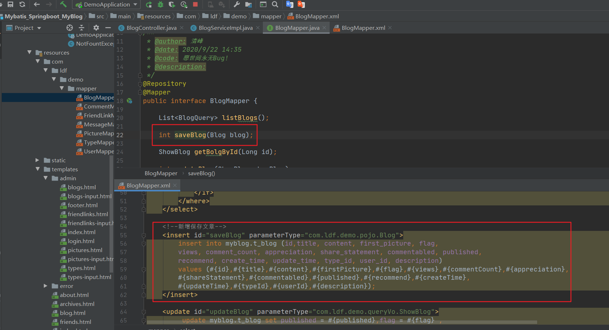Open Project panel gear options
Viewport: 609px width, 330px height.
(x=96, y=28)
